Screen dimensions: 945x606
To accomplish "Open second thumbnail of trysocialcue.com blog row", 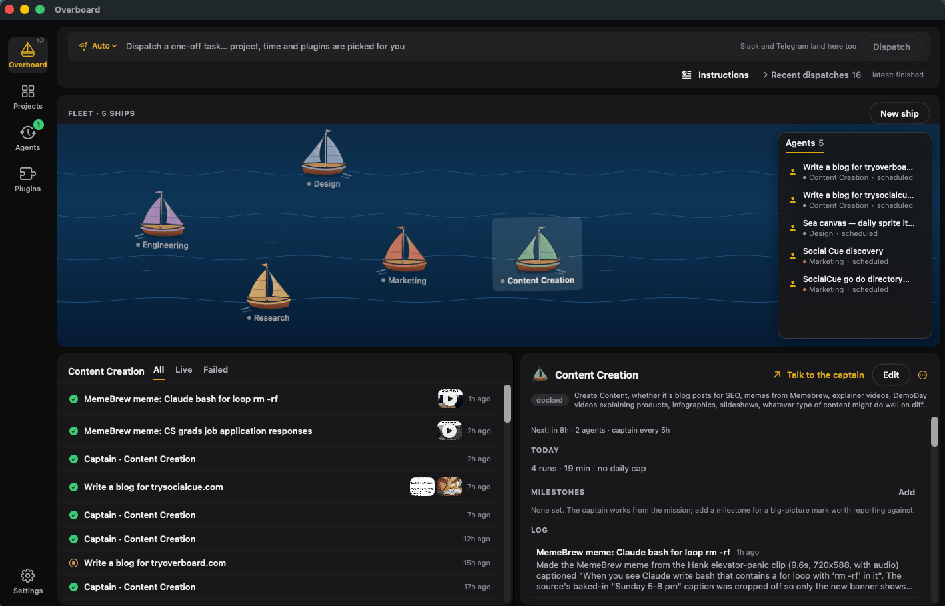I will (450, 487).
